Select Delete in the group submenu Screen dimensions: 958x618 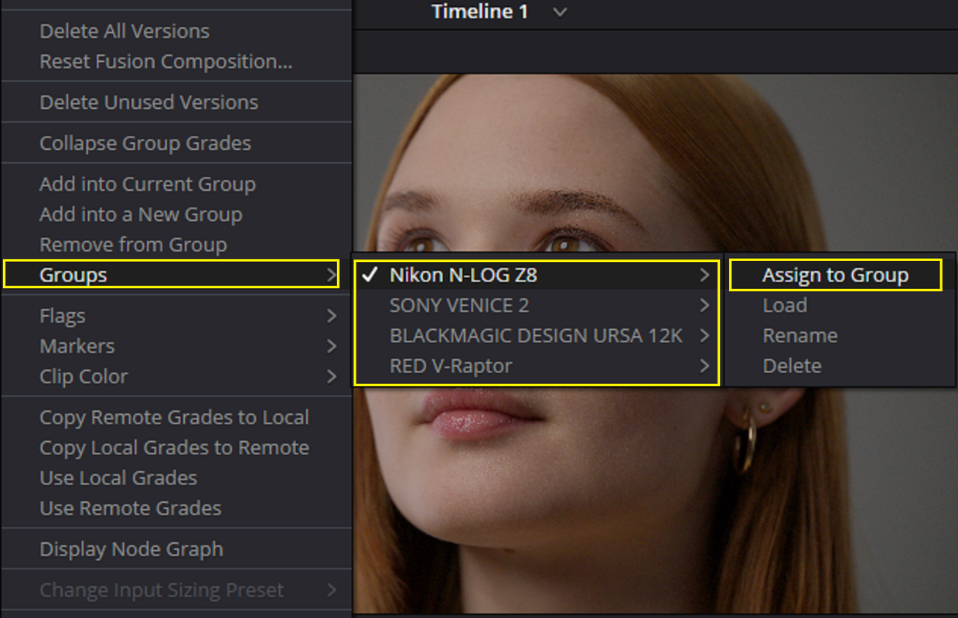[792, 366]
